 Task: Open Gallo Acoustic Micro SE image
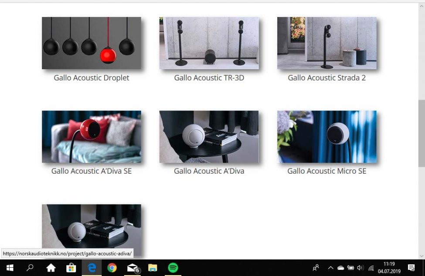point(326,137)
